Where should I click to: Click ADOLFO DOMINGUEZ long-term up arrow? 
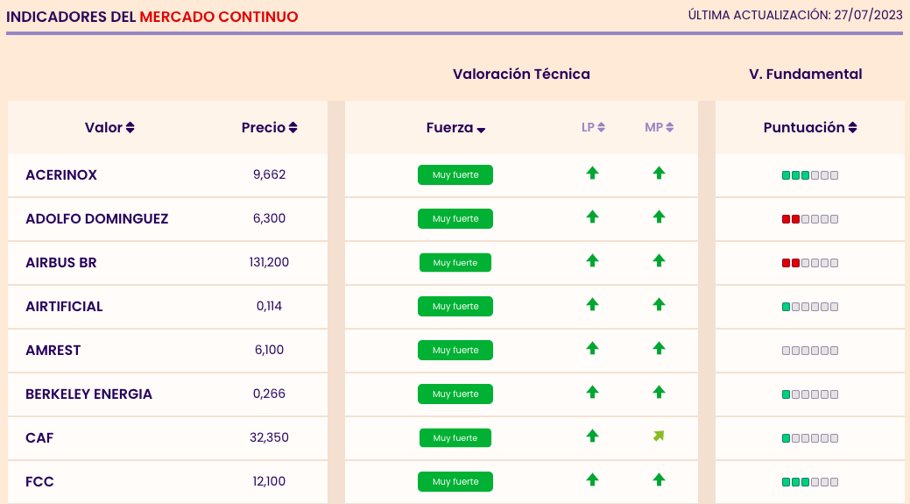(x=592, y=217)
